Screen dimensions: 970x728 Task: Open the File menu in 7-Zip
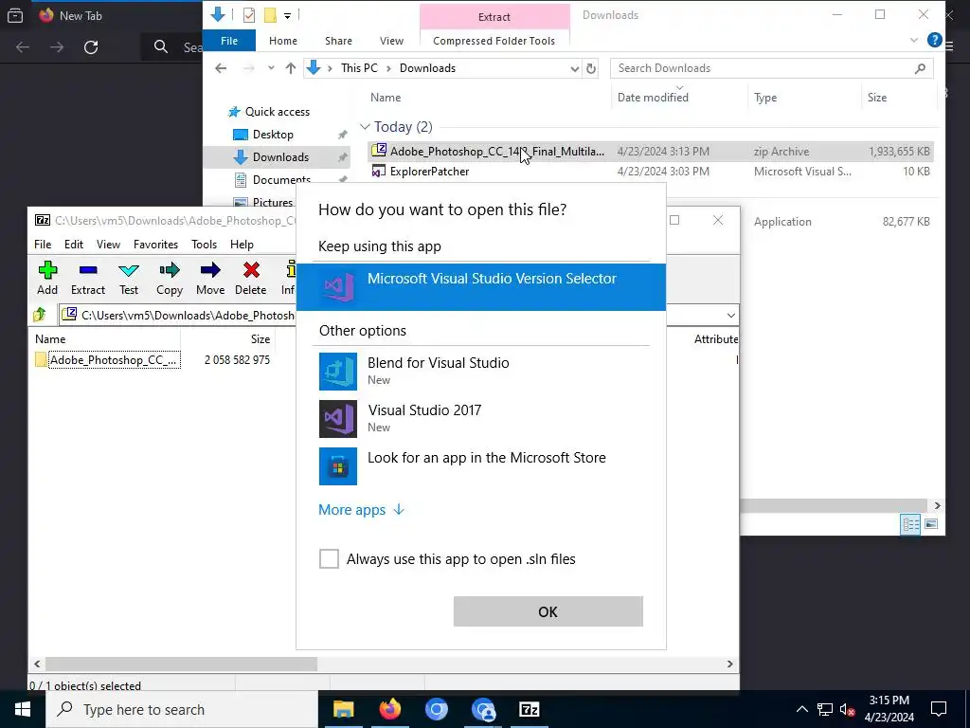tap(43, 245)
